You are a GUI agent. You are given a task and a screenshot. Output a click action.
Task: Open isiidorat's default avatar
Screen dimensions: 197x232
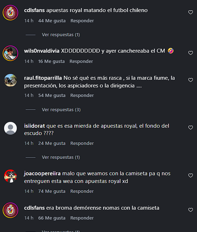point(10,128)
